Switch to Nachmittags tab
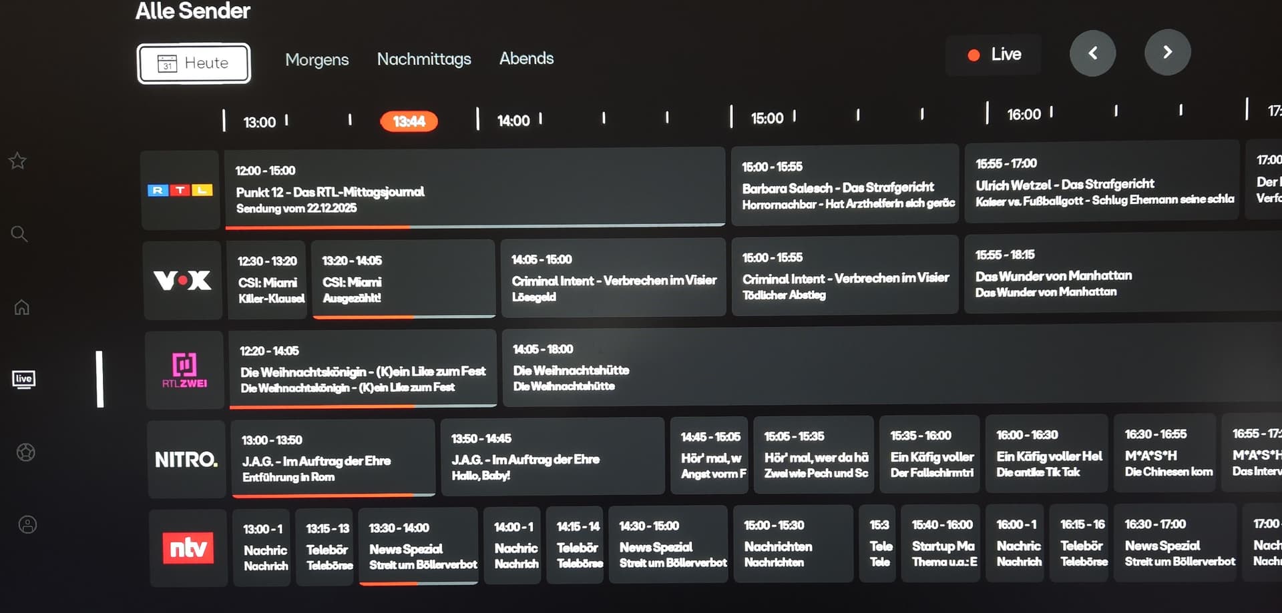The width and height of the screenshot is (1282, 613). (424, 59)
